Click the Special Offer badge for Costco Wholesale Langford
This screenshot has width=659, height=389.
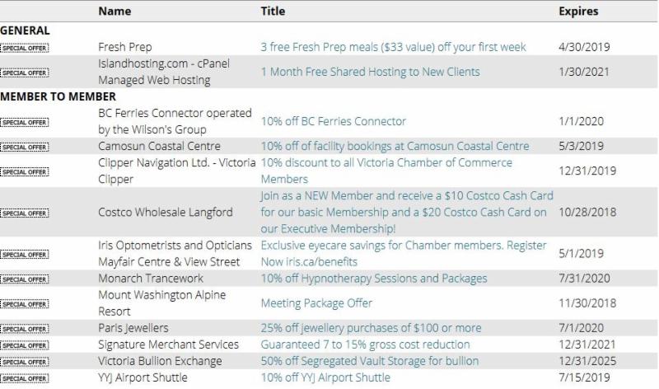tap(25, 213)
